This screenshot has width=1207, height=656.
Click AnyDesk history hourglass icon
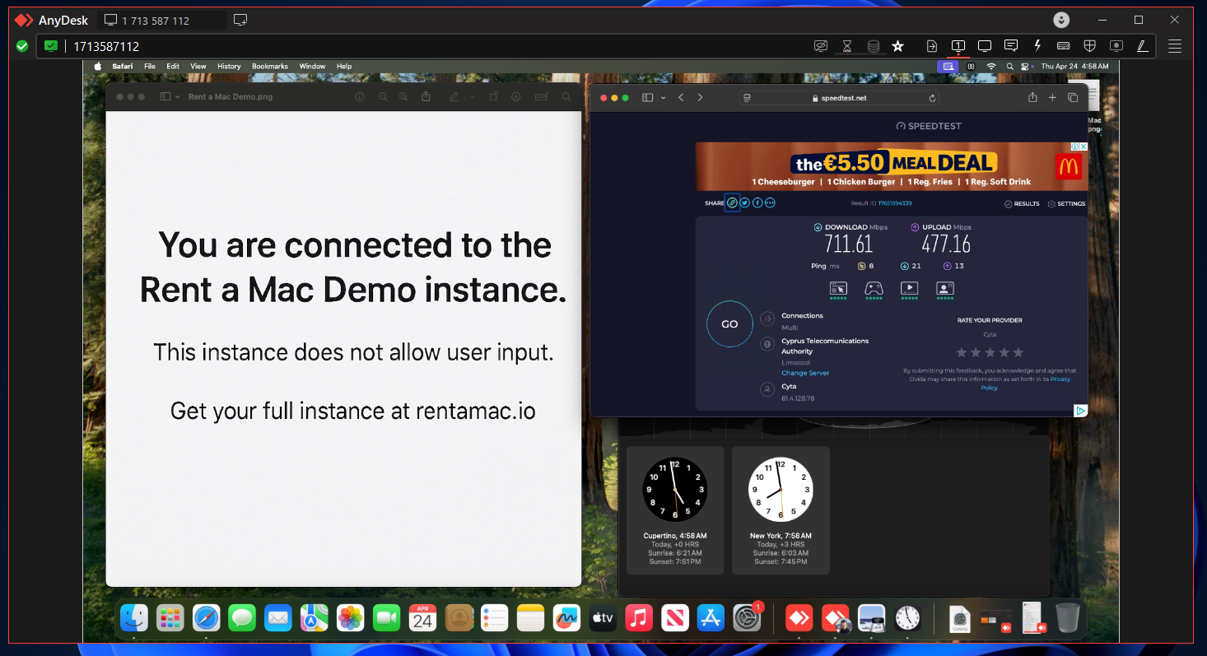[x=846, y=46]
